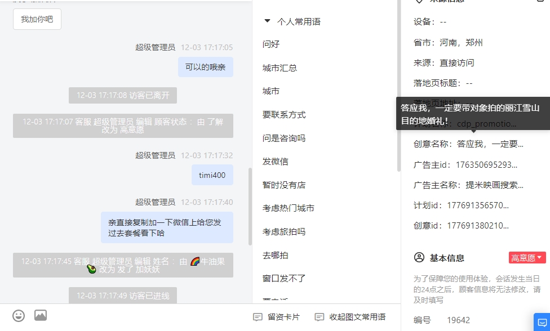Click the 我加你吧 quick reply button

click(x=37, y=19)
